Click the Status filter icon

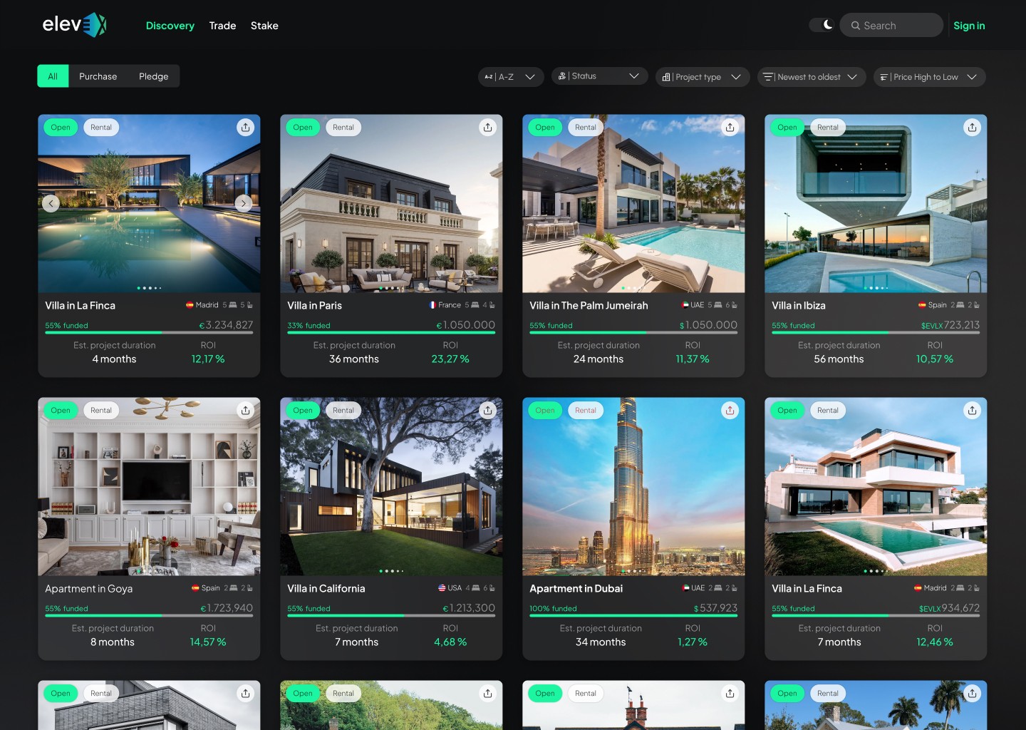click(562, 76)
